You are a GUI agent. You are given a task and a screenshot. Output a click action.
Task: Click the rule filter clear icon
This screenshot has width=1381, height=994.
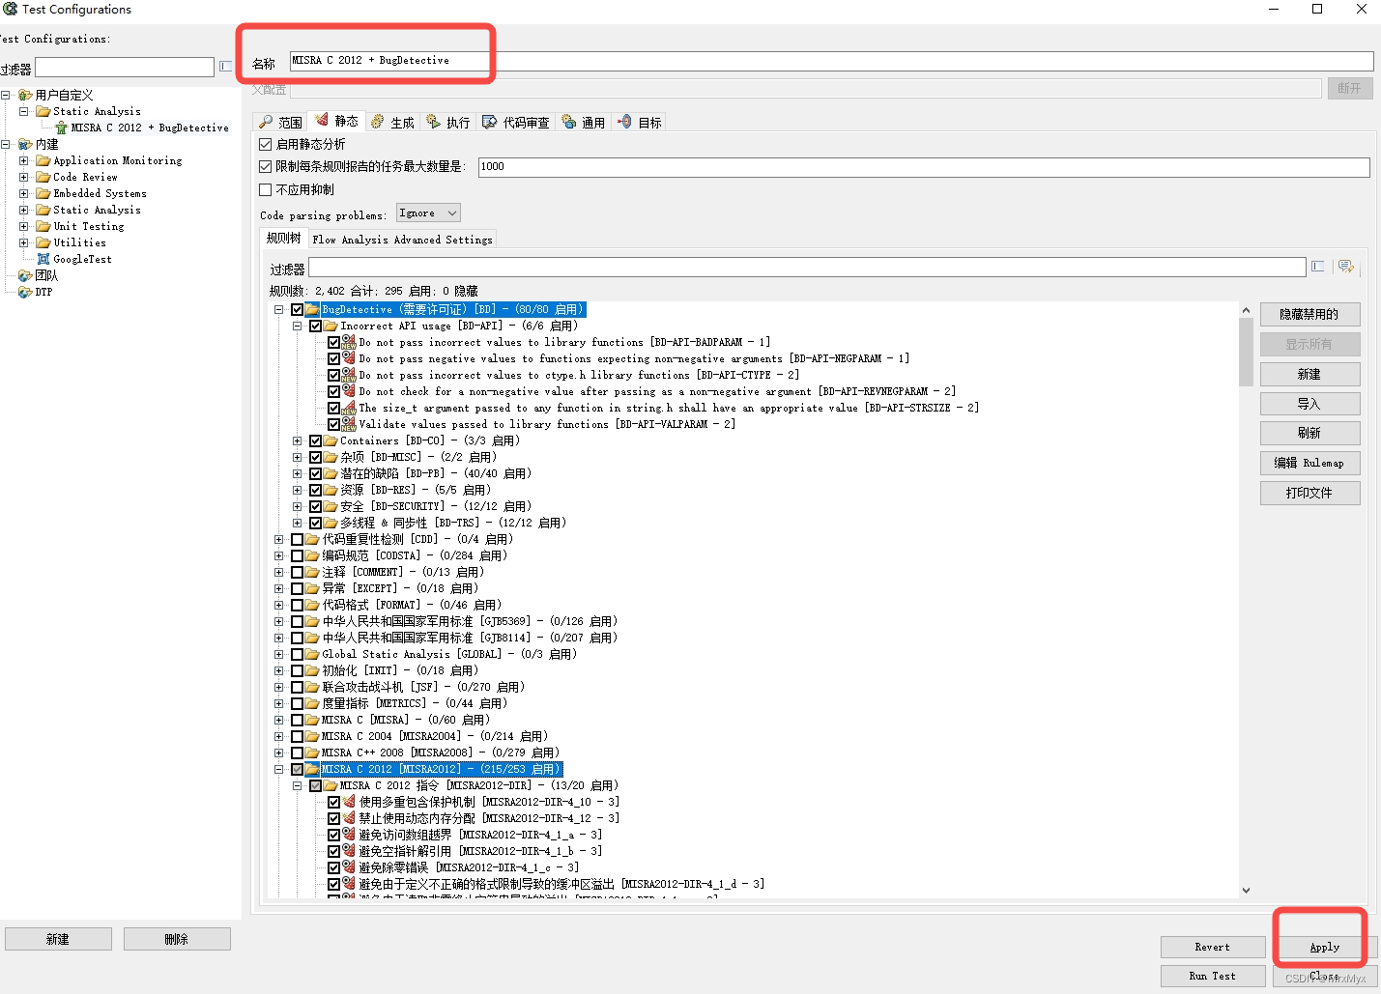(1317, 267)
